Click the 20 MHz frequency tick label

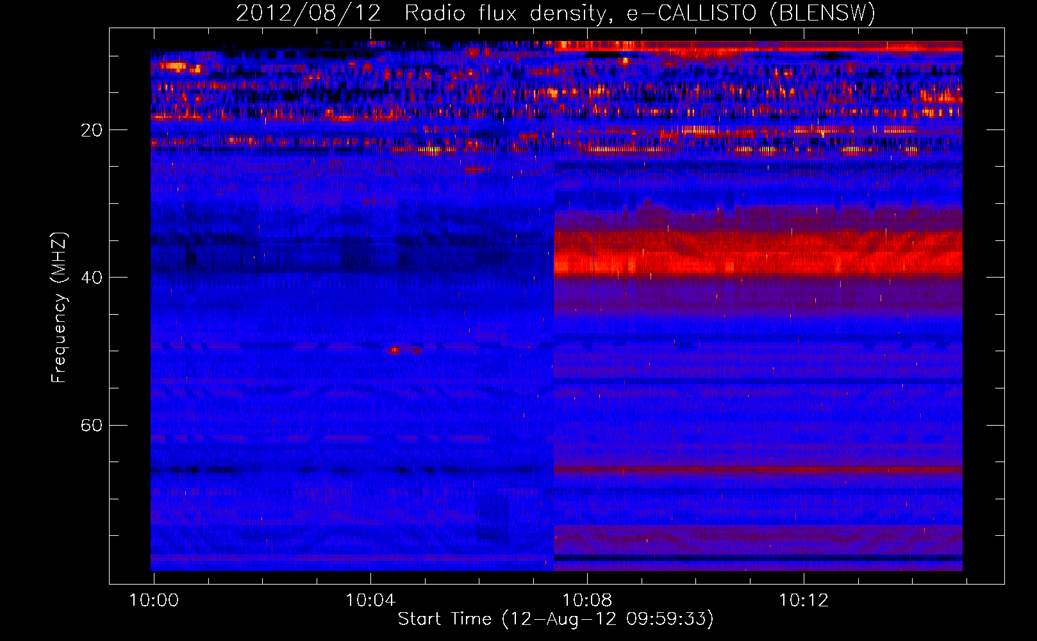(x=91, y=130)
